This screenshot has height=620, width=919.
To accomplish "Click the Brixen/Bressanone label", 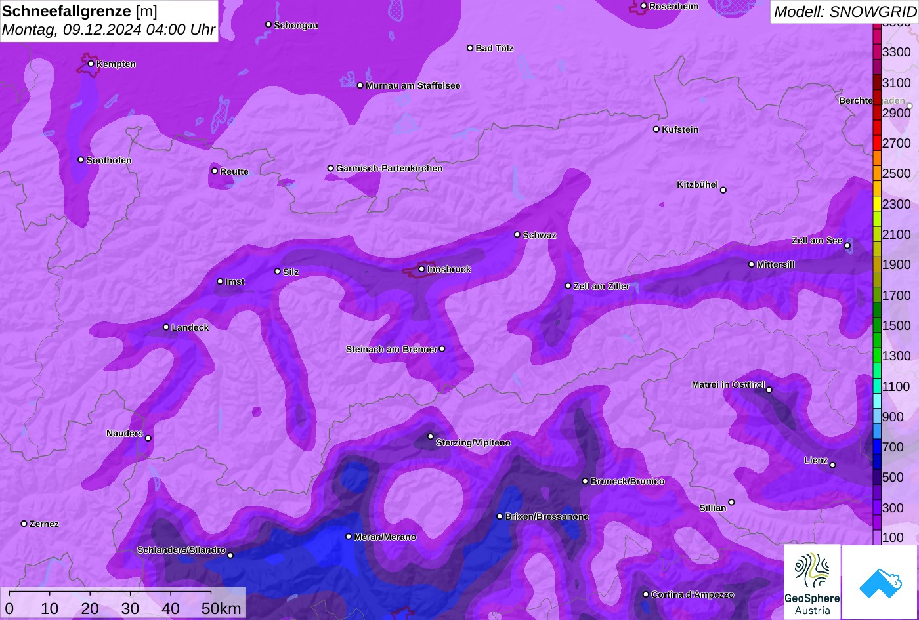I will (x=547, y=516).
